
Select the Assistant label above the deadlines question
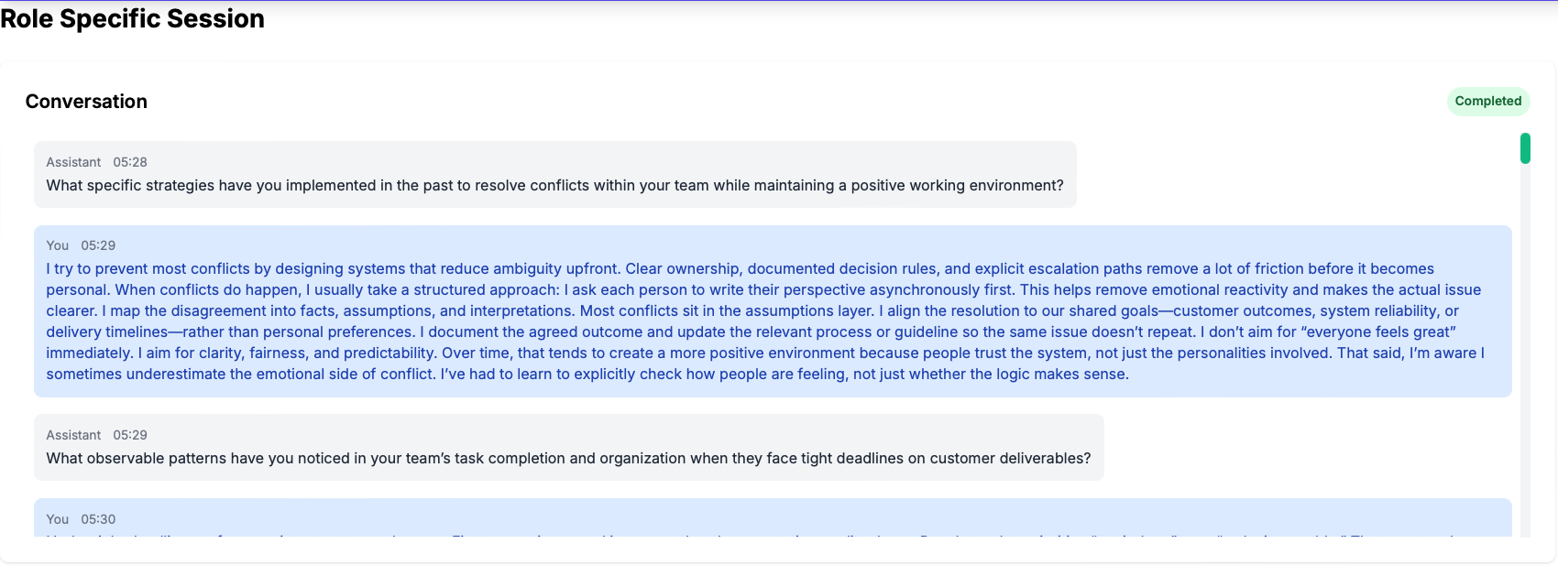point(73,435)
